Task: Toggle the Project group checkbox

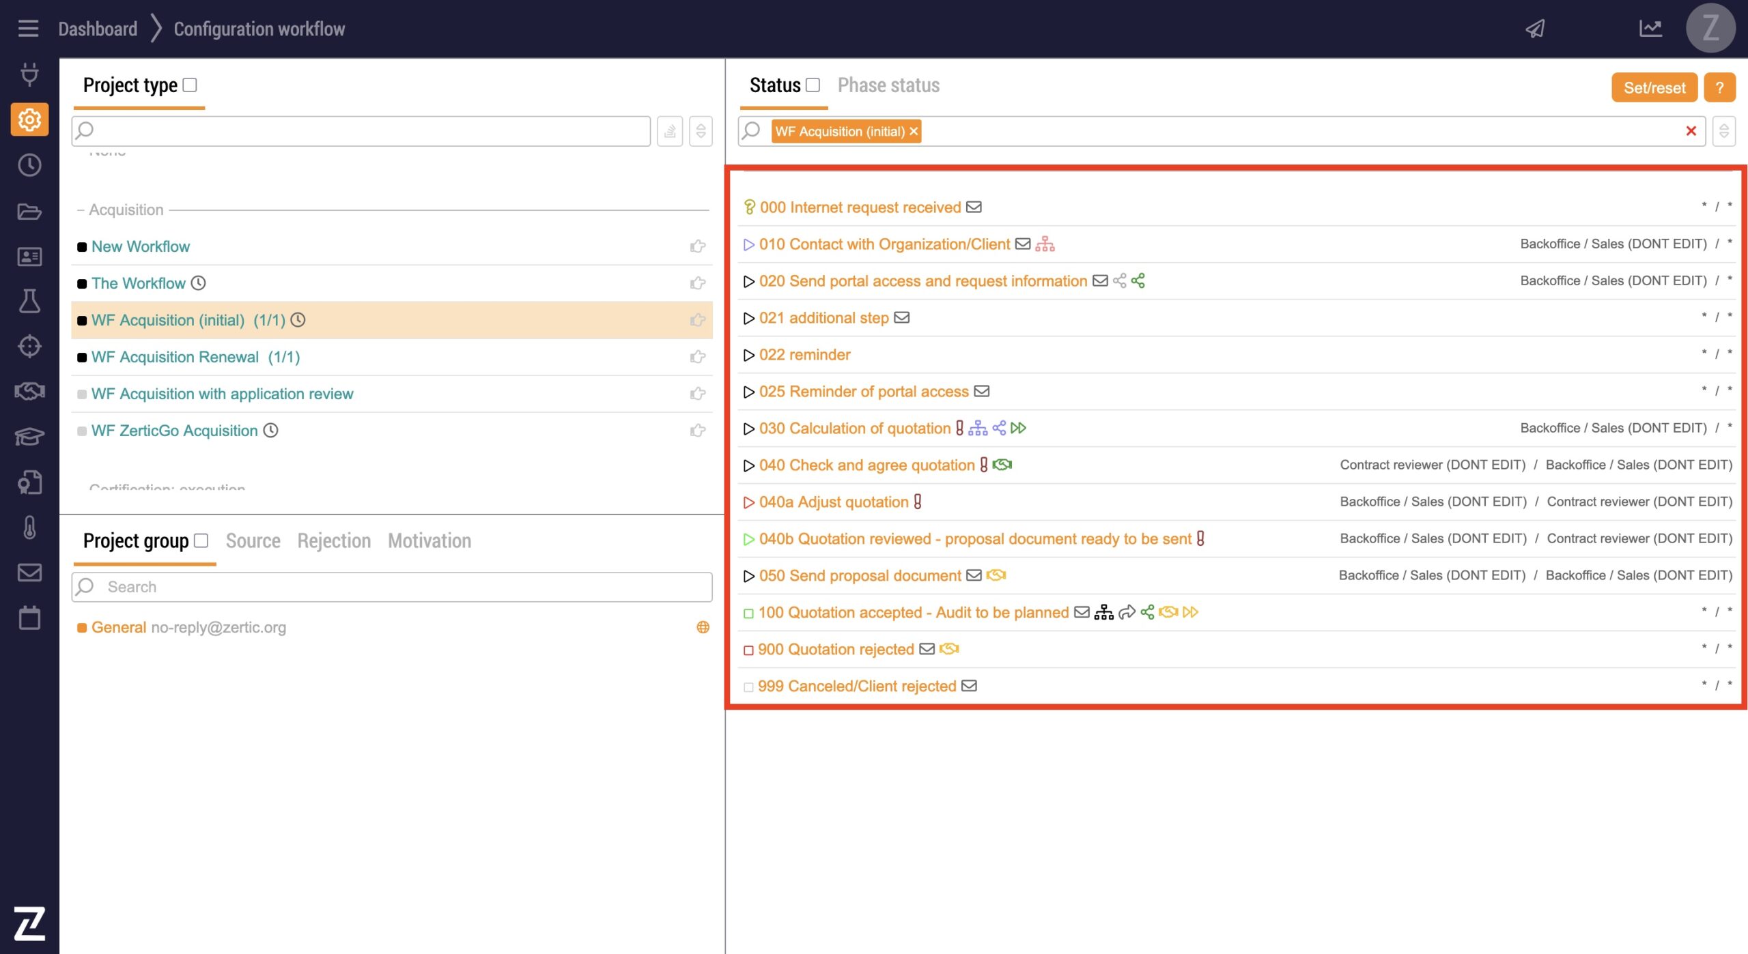Action: (x=201, y=540)
